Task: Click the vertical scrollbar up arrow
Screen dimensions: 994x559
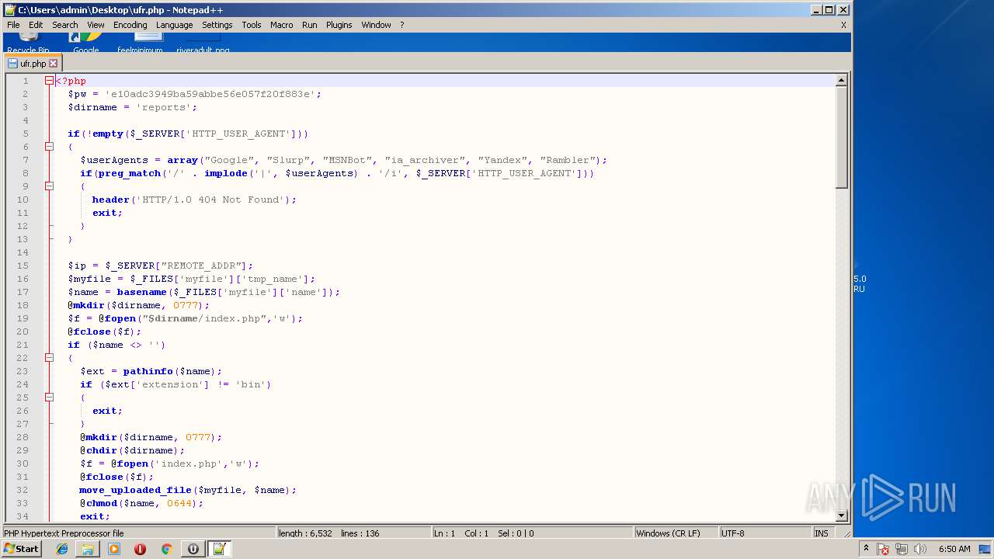Action: tap(841, 80)
